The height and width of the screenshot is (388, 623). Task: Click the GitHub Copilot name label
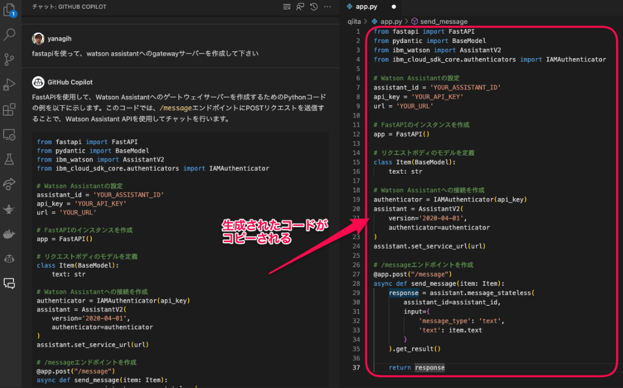(70, 82)
